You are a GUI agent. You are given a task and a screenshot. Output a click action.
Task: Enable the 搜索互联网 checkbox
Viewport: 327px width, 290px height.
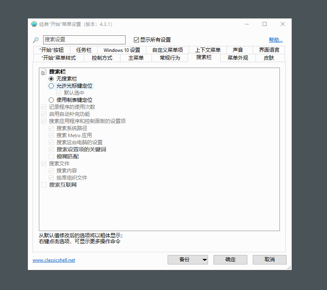44,185
